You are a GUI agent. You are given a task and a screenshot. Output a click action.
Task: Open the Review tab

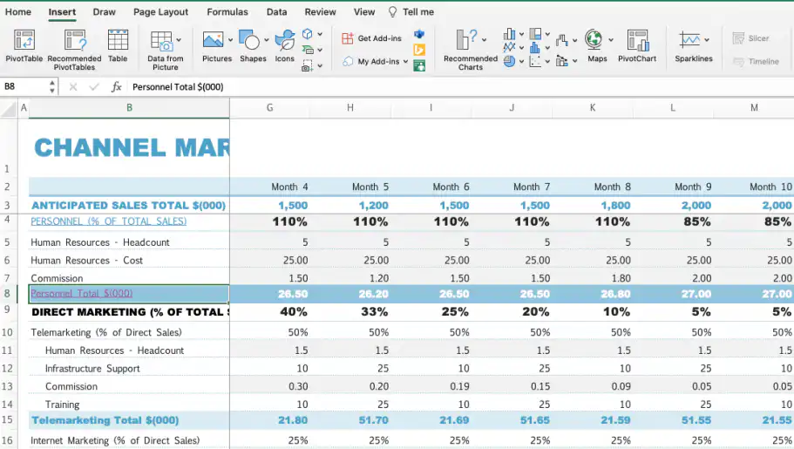point(320,11)
